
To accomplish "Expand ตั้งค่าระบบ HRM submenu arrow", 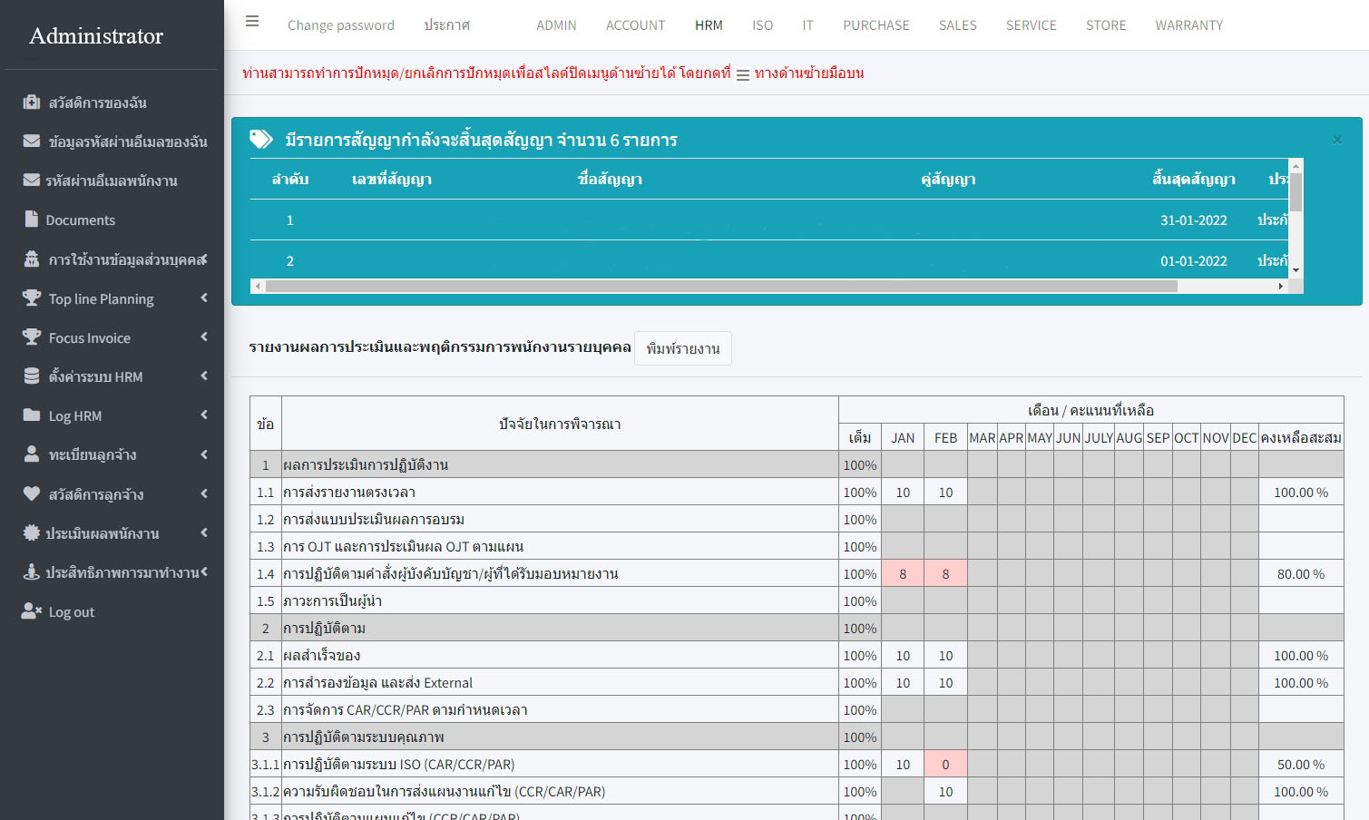I will point(204,376).
